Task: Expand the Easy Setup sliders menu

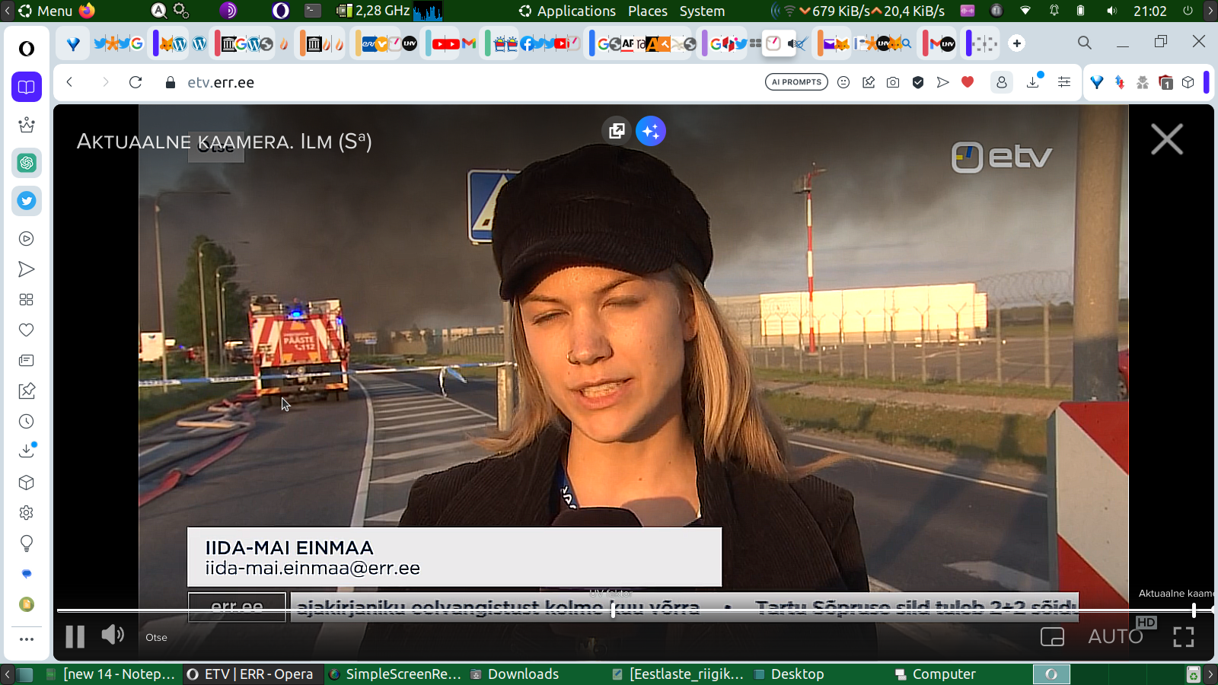Action: tap(1064, 82)
